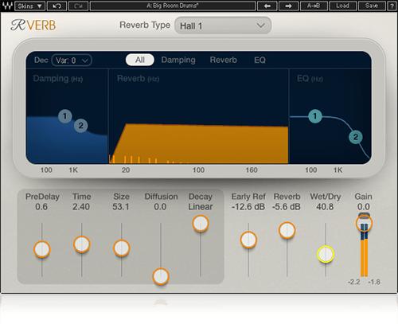Image resolution: width=398 pixels, height=324 pixels.
Task: Go to previous preset with left arrow
Action: tap(267, 6)
